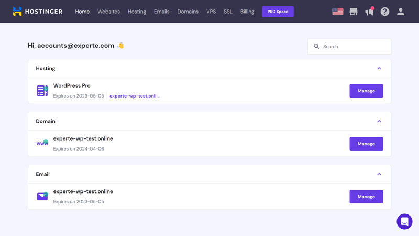Open the user profile icon
Screen dimensions: 419x236
tap(400, 12)
